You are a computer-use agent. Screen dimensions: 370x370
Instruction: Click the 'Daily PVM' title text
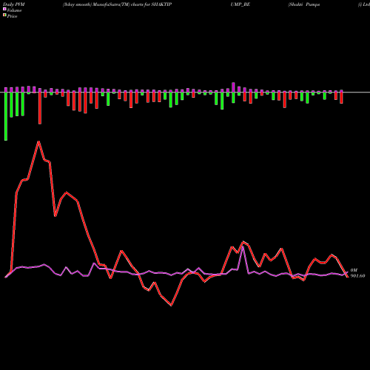[14, 4]
